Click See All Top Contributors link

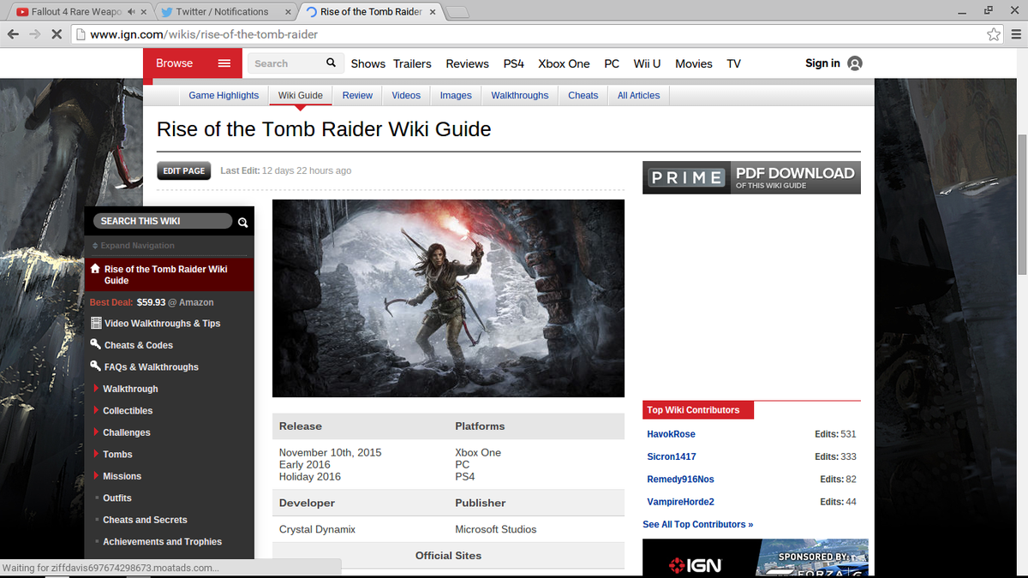pos(697,524)
